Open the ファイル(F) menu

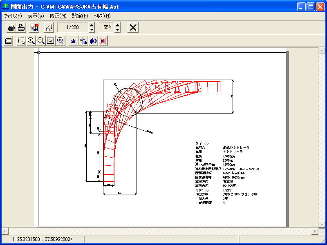[13, 16]
